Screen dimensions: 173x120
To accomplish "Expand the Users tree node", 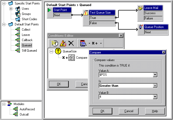I will click(x=11, y=9).
